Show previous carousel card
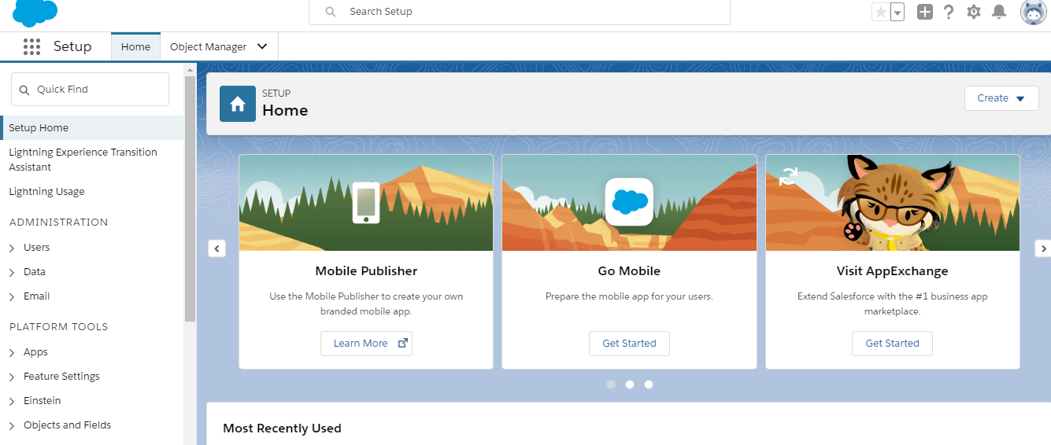 216,248
